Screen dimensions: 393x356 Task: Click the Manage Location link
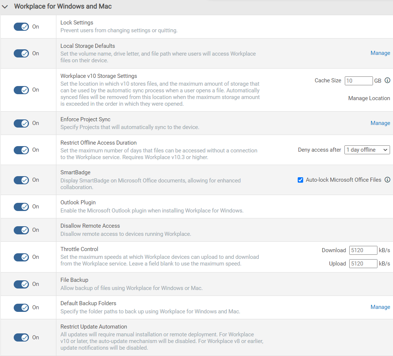pyautogui.click(x=369, y=98)
